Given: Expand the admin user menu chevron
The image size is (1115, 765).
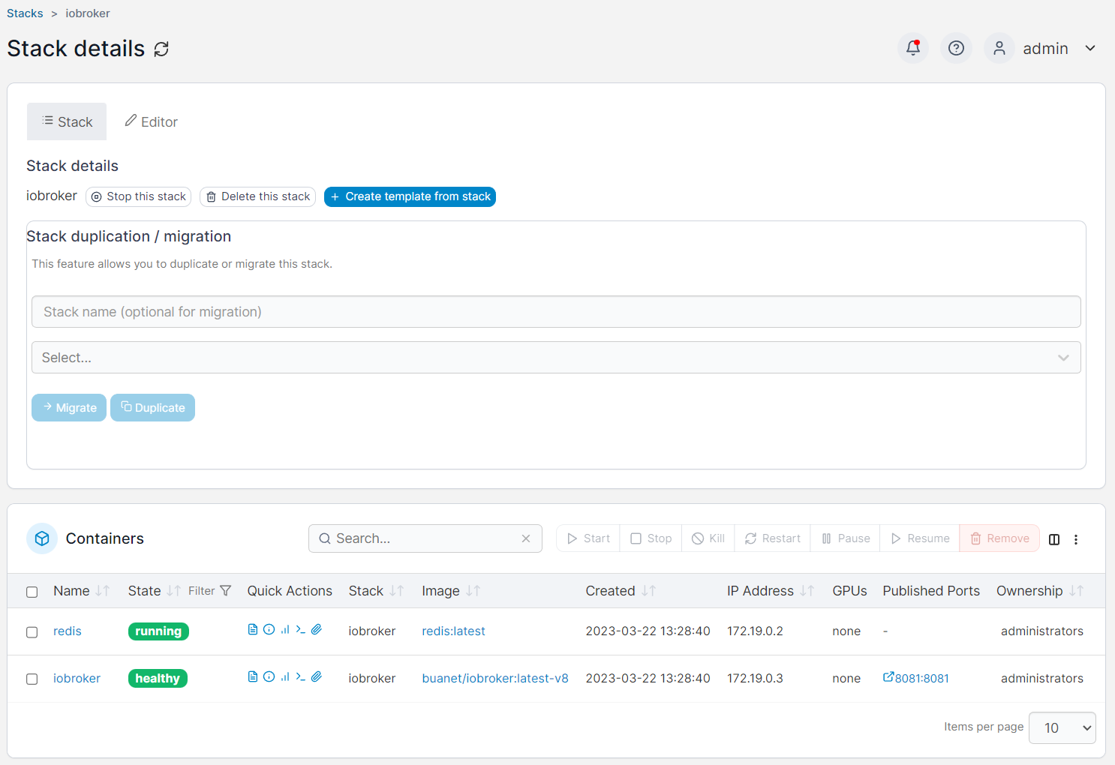Looking at the screenshot, I should tap(1090, 48).
